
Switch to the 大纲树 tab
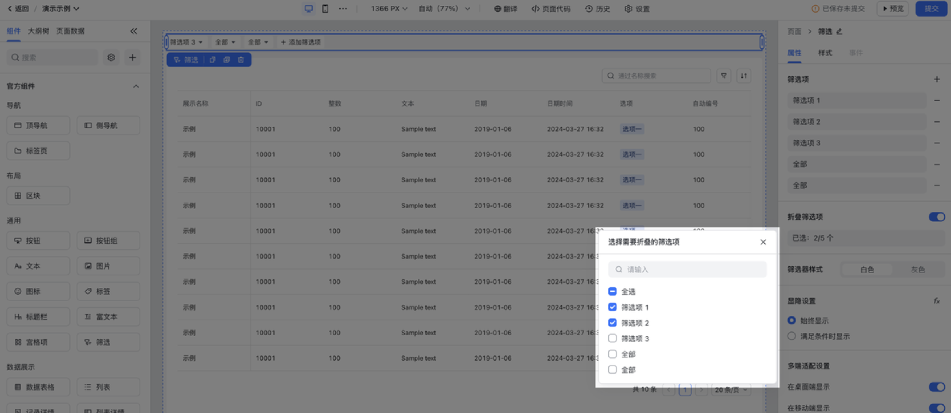(38, 31)
